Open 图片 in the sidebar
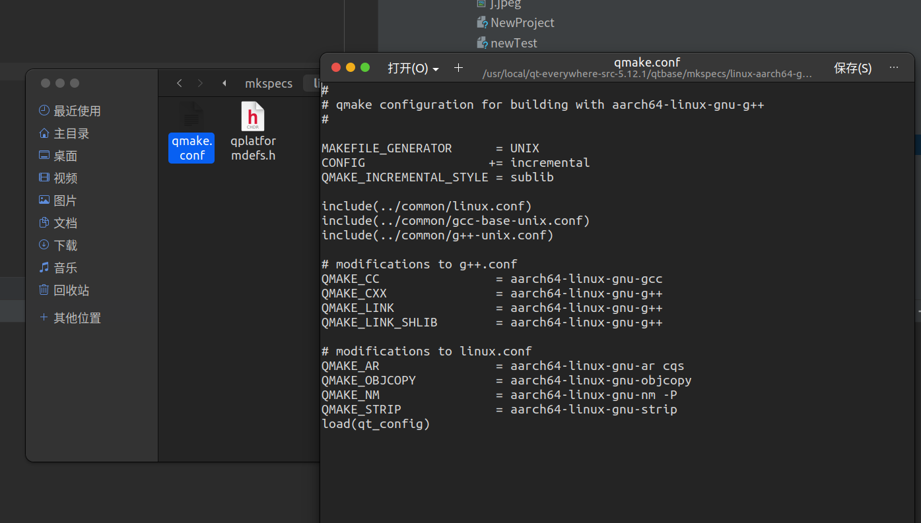 tap(58, 200)
